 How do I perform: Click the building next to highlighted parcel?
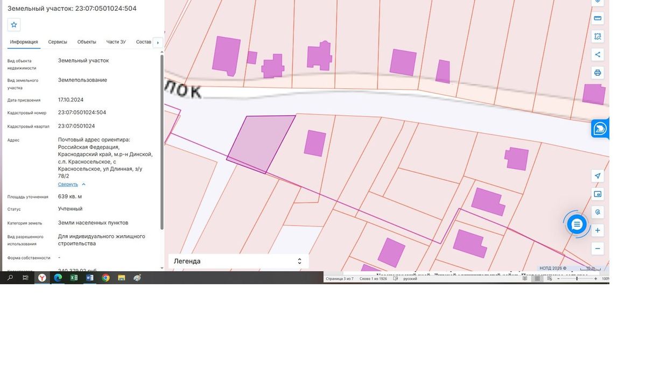(x=315, y=143)
